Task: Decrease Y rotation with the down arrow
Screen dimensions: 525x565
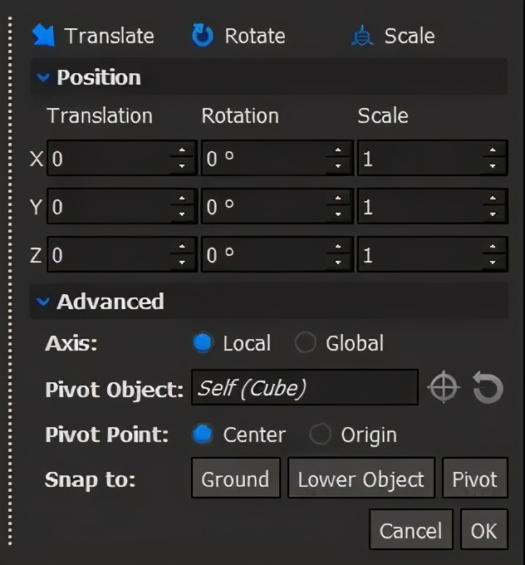Action: [337, 214]
